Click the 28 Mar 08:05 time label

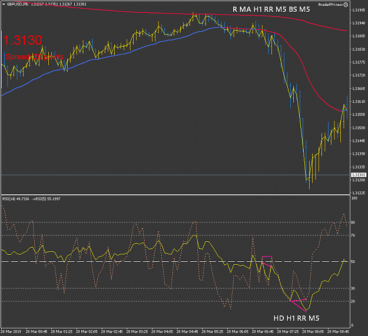tap(313, 332)
